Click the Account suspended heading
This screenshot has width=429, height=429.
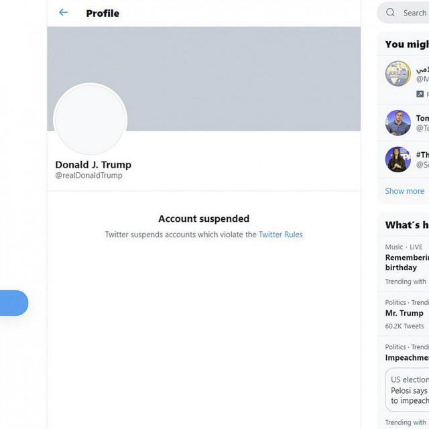tap(204, 219)
